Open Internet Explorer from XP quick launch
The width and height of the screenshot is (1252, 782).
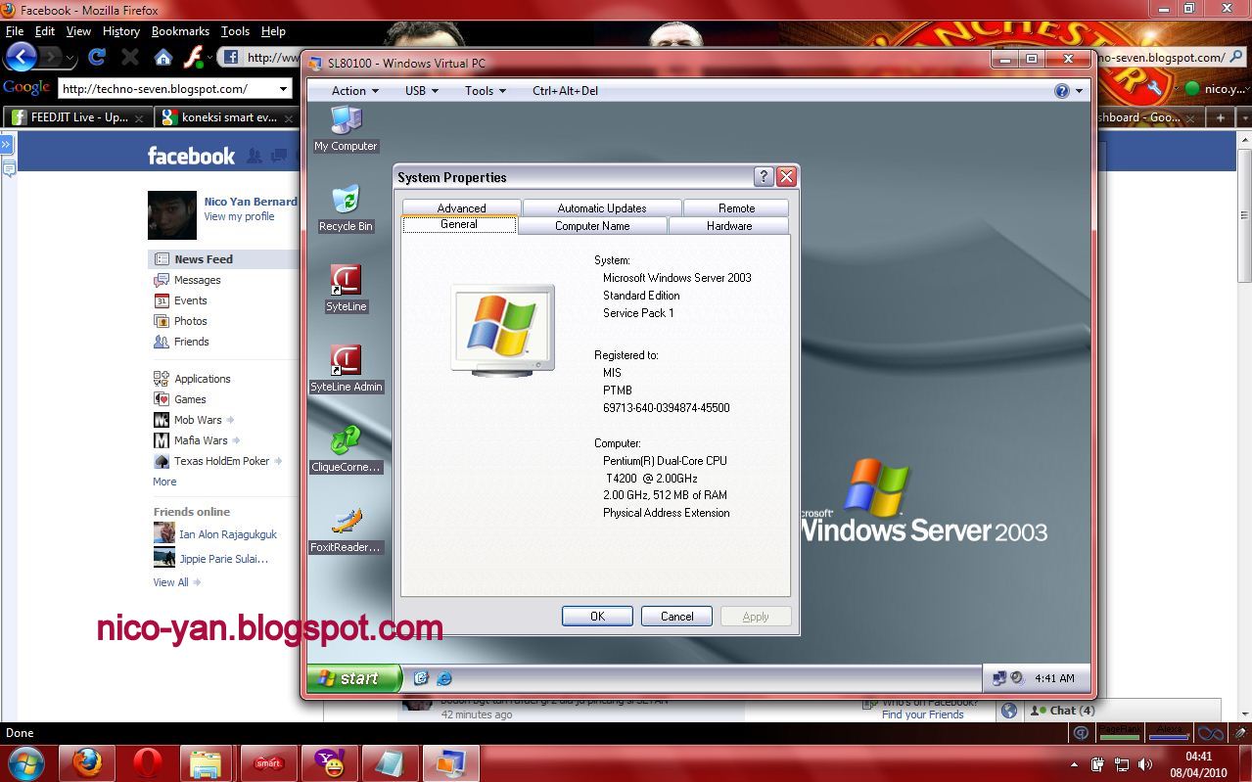[443, 677]
